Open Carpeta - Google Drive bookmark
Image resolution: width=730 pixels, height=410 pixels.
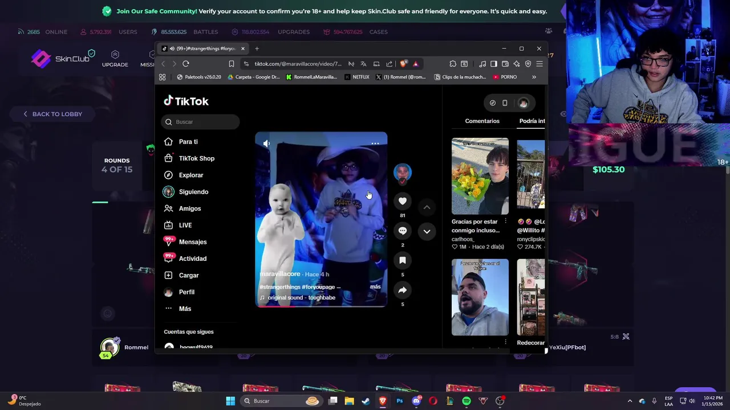click(x=254, y=77)
